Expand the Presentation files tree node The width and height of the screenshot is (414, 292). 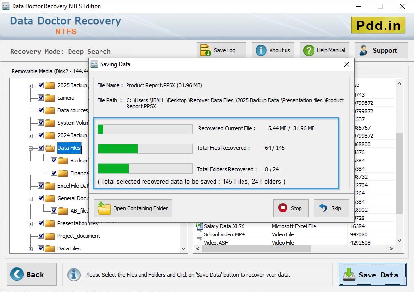pos(30,224)
